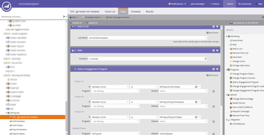This screenshot has width=264, height=135.
Task: Click green plus next to HR Payroll.Payroll Newbies
Action: click(x=196, y=102)
